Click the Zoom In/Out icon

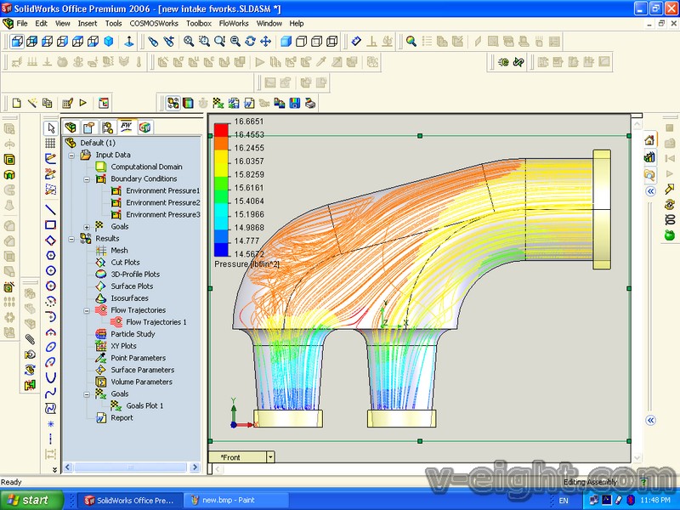coord(219,41)
